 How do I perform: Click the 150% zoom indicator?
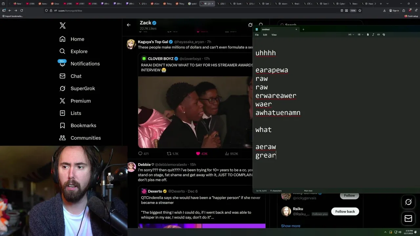tap(353, 10)
